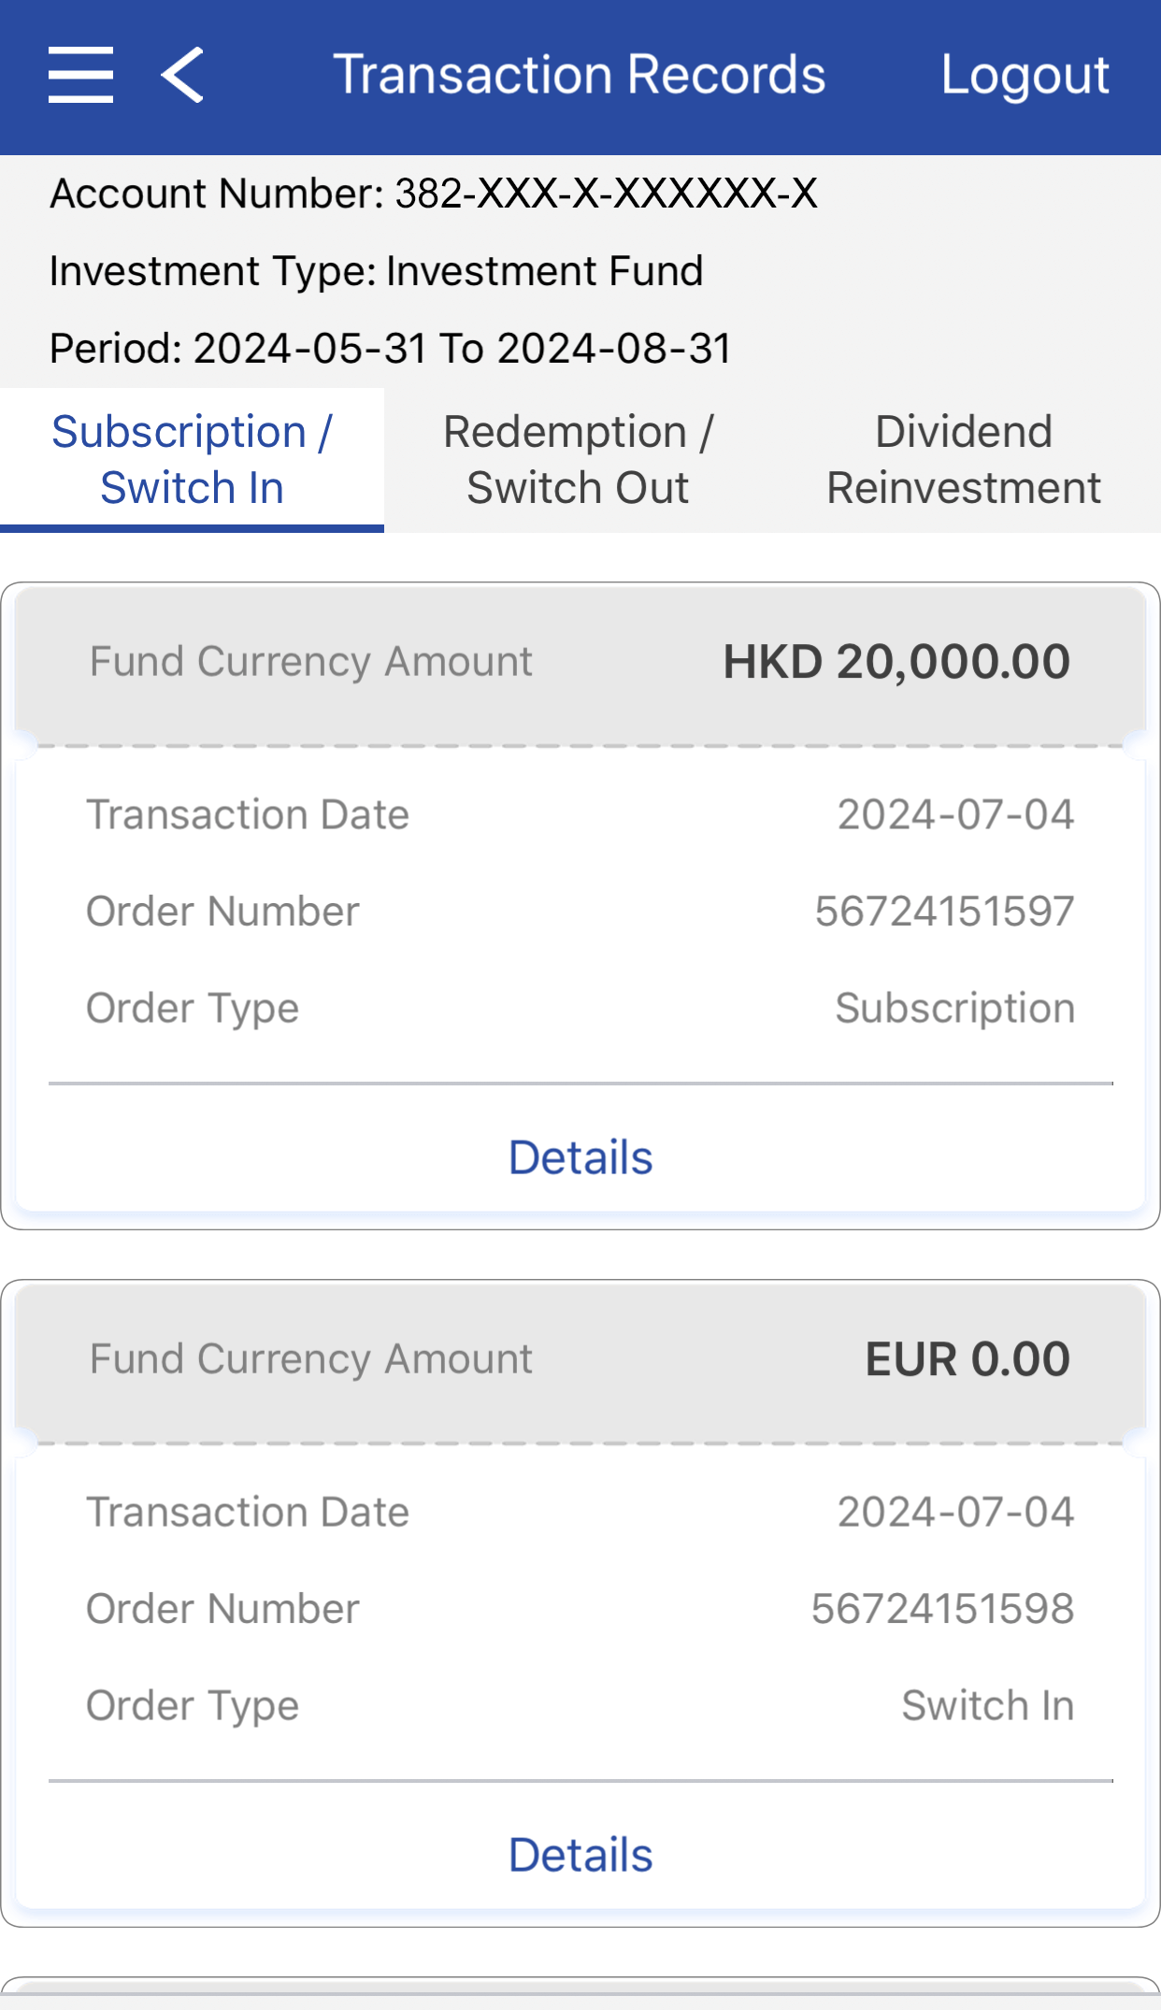Tap the partially visible third record card

tap(580, 1994)
